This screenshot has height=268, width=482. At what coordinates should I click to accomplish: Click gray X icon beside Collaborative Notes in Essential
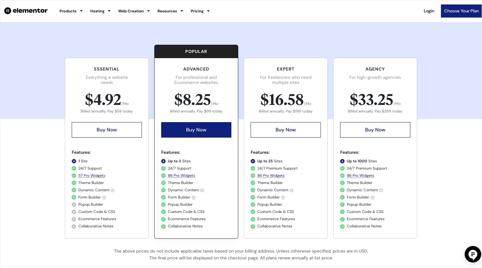74,226
